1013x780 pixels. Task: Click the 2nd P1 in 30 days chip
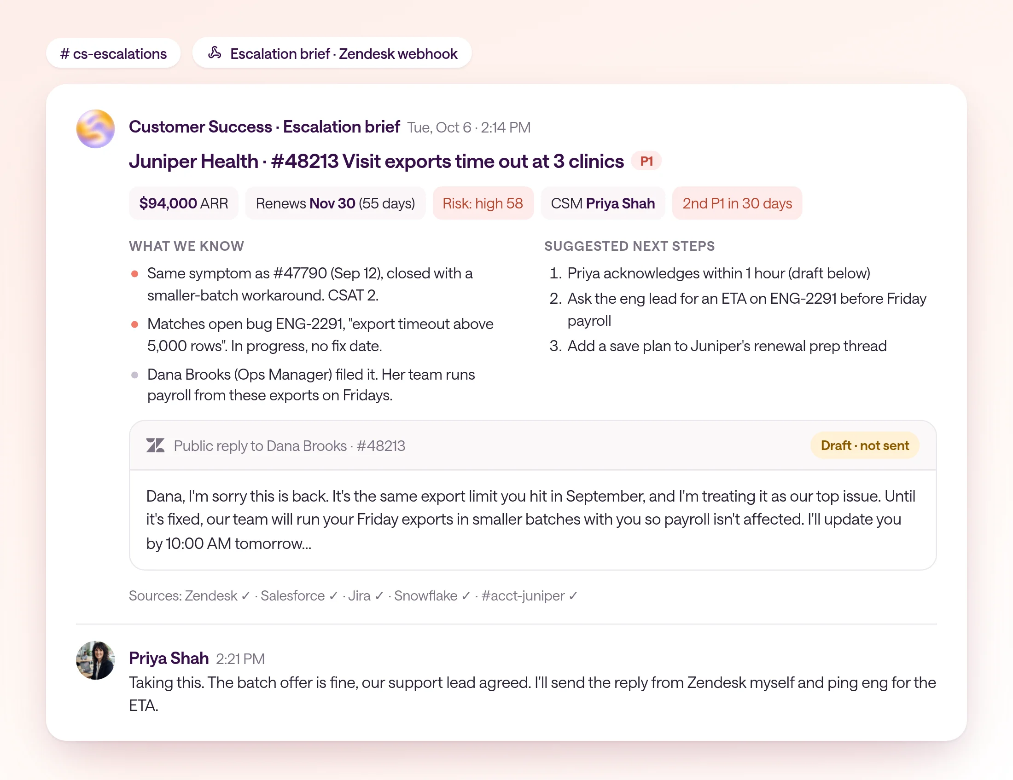pyautogui.click(x=737, y=203)
